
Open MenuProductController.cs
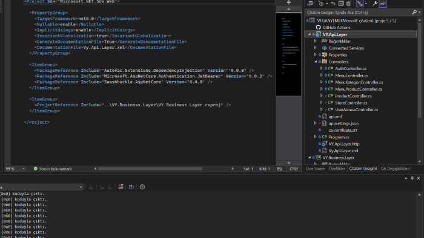[359, 89]
